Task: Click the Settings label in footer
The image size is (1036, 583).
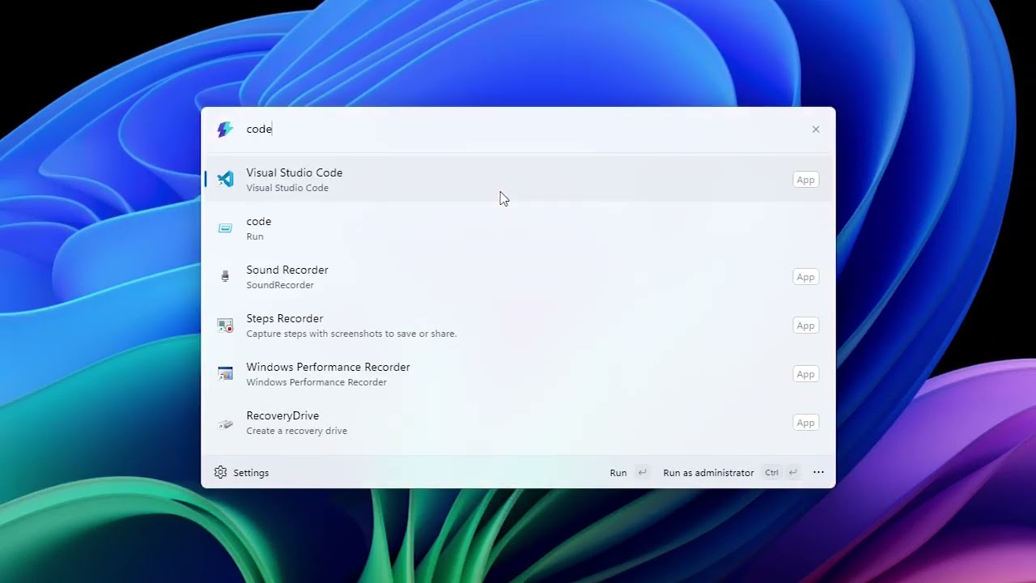Action: click(251, 473)
